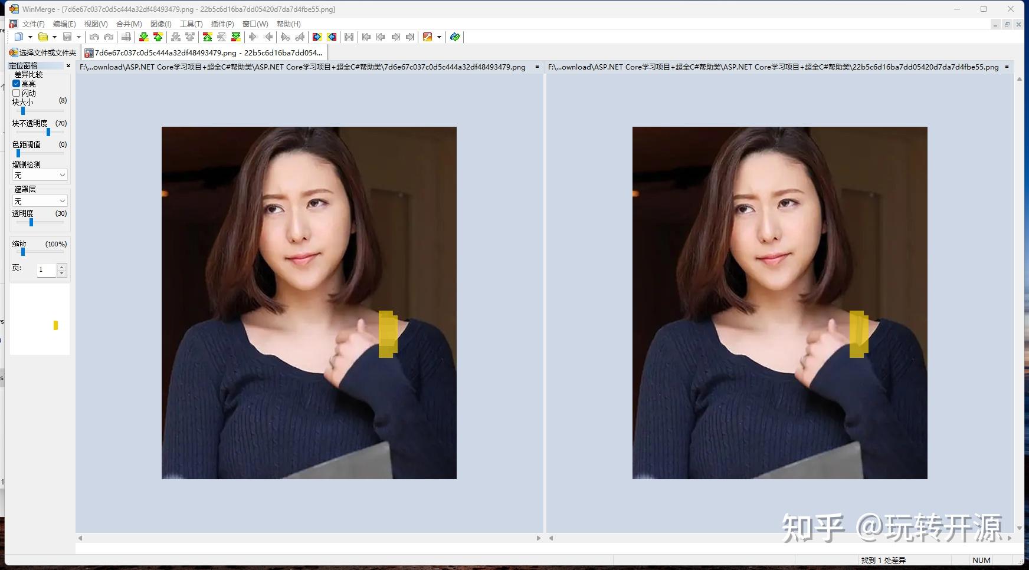The width and height of the screenshot is (1029, 570).
Task: Click the Open folder toolbar icon
Action: (x=43, y=37)
